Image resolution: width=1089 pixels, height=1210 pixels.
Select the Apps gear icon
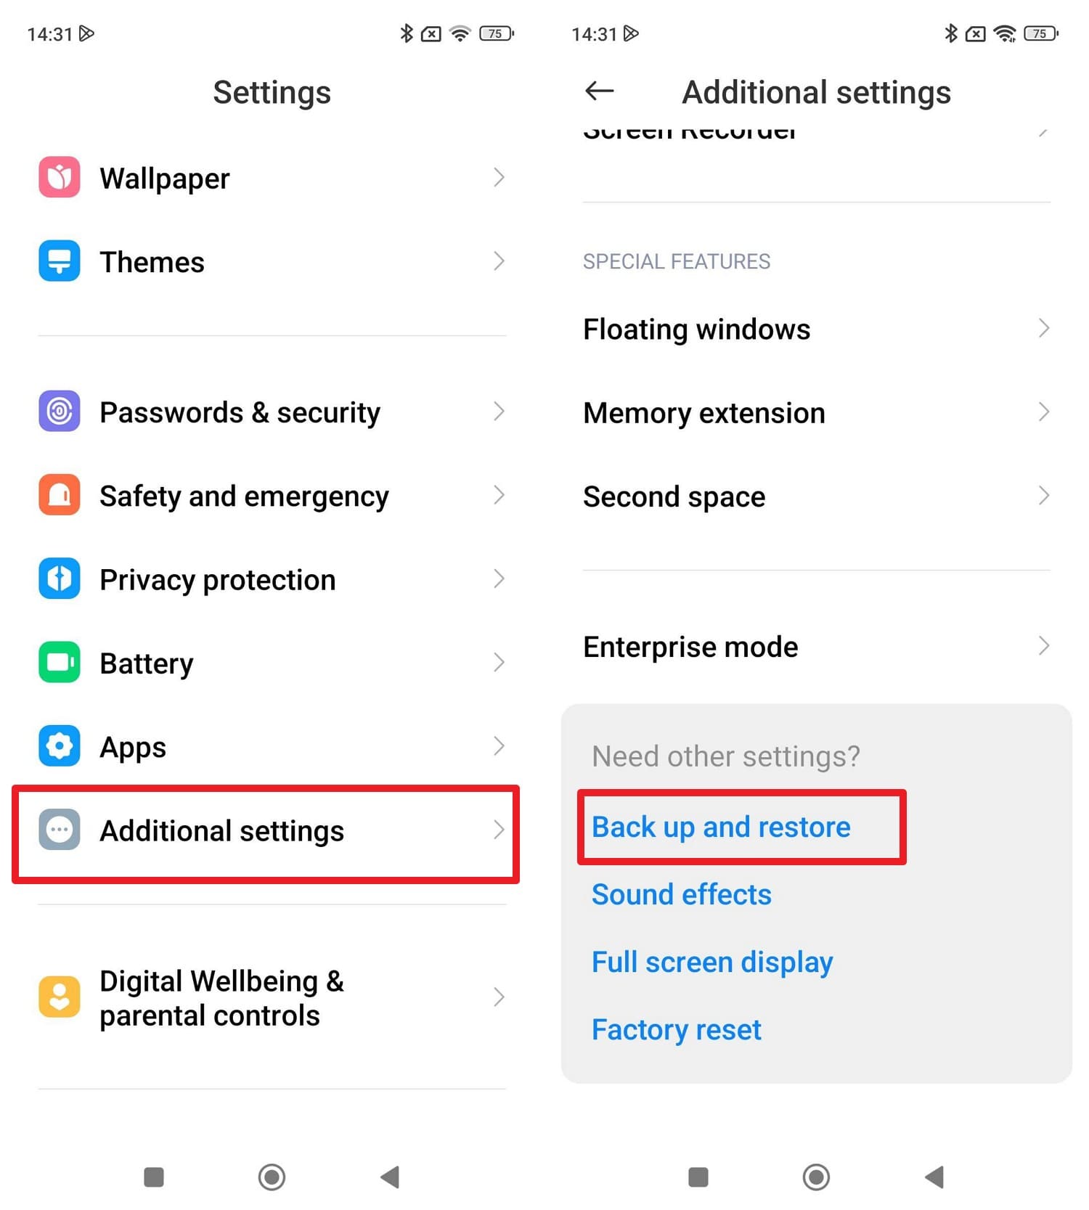coord(59,745)
